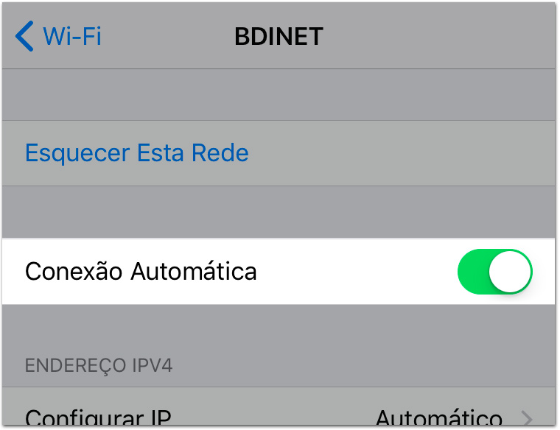Tap the blue back chevron arrow
The image size is (560, 430).
pyautogui.click(x=24, y=36)
